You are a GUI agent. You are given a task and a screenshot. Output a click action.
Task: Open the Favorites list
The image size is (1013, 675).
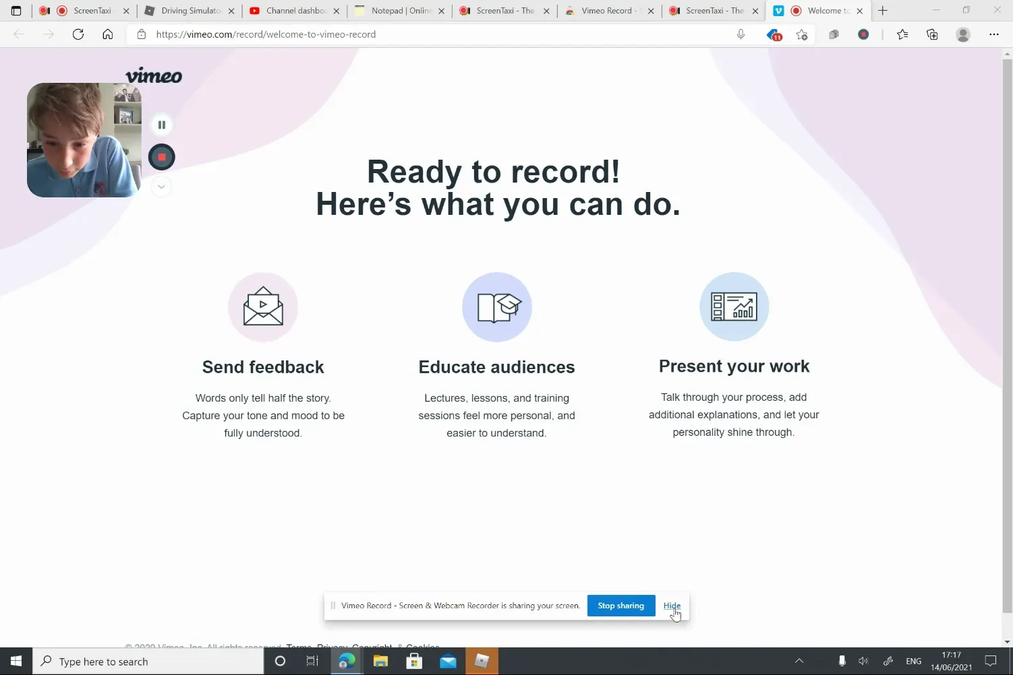[x=902, y=34]
